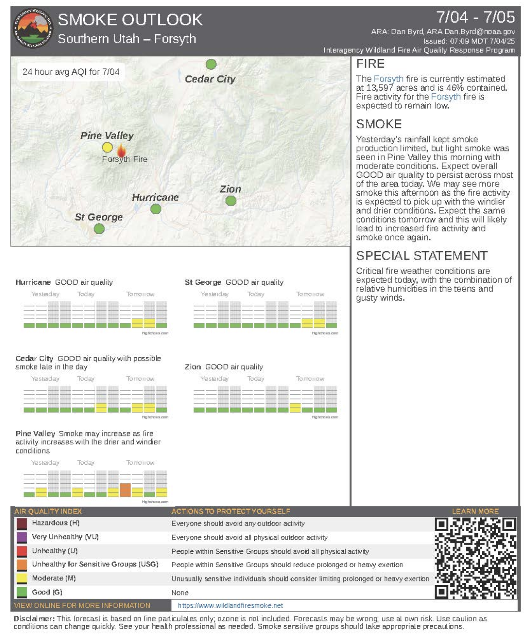Click 'Yesterday' label in the Zion chart
Viewport: 530px width, 640px height.
point(214,379)
